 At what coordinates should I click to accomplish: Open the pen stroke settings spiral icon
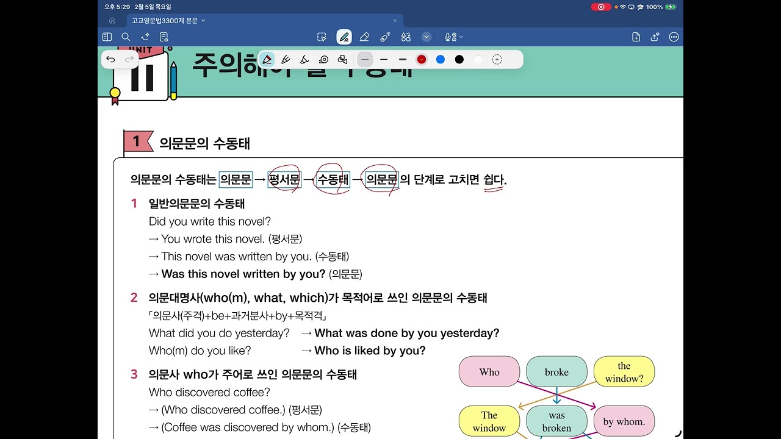click(324, 59)
